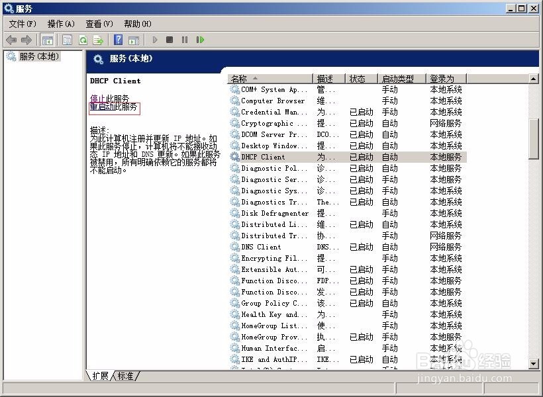This screenshot has width=543, height=397.
Task: Restart the service with the restart icon
Action: (x=199, y=39)
